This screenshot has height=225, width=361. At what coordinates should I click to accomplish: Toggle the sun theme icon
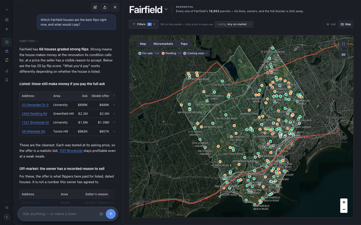[x=7, y=208]
